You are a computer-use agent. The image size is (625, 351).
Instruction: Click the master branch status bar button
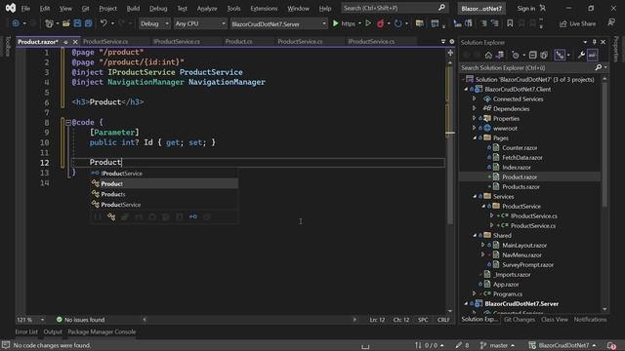(x=497, y=345)
